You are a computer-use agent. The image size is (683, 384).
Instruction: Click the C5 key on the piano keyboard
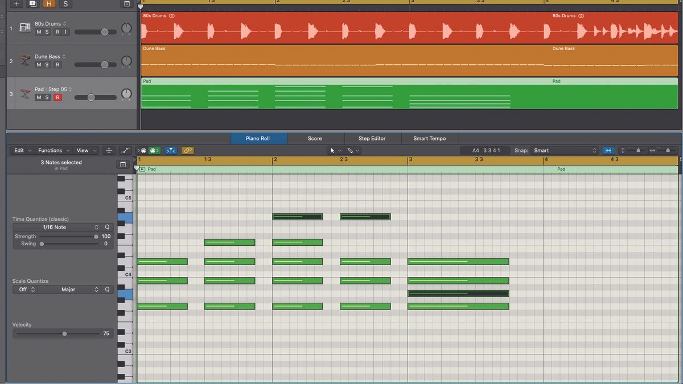tap(126, 197)
